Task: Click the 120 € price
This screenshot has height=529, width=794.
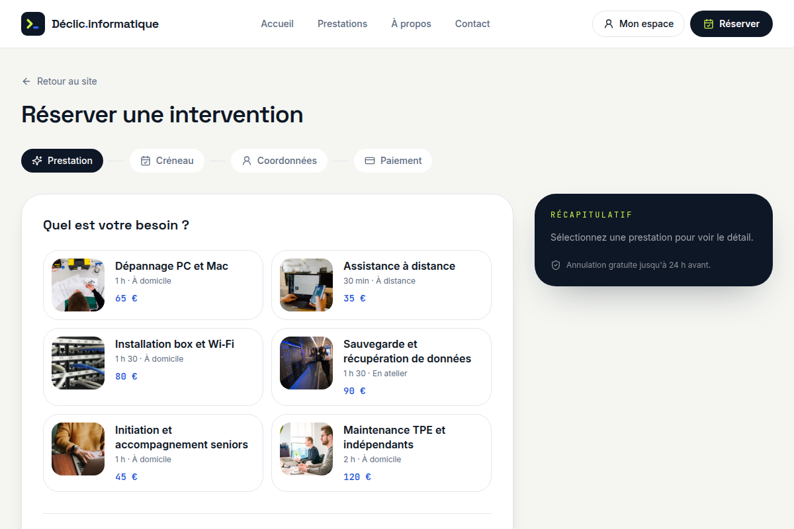Action: (x=357, y=477)
